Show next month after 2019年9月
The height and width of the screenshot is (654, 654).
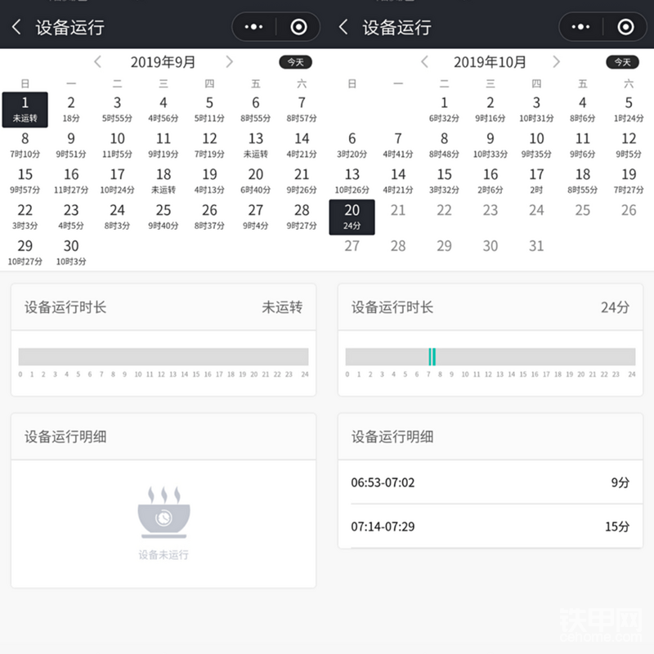click(229, 62)
